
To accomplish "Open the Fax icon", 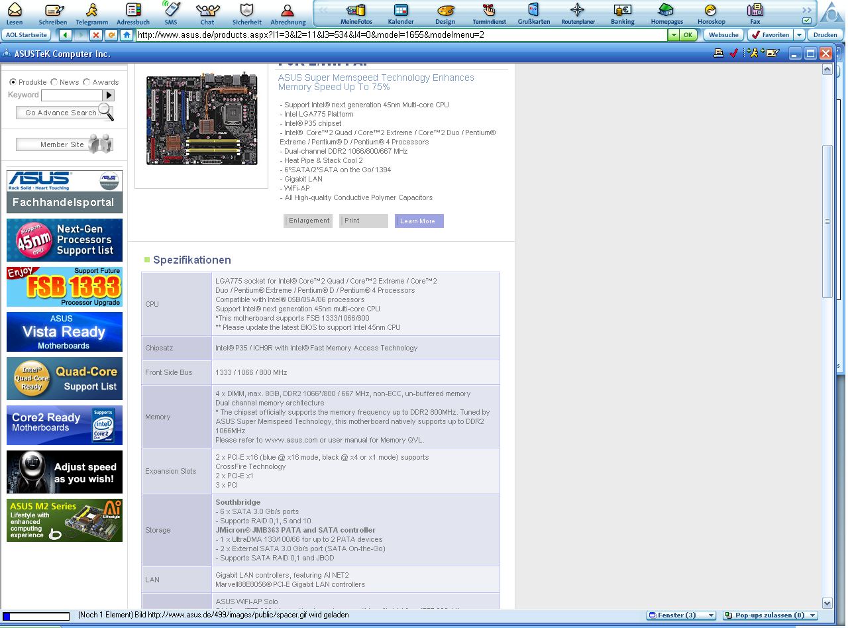I will tap(755, 10).
